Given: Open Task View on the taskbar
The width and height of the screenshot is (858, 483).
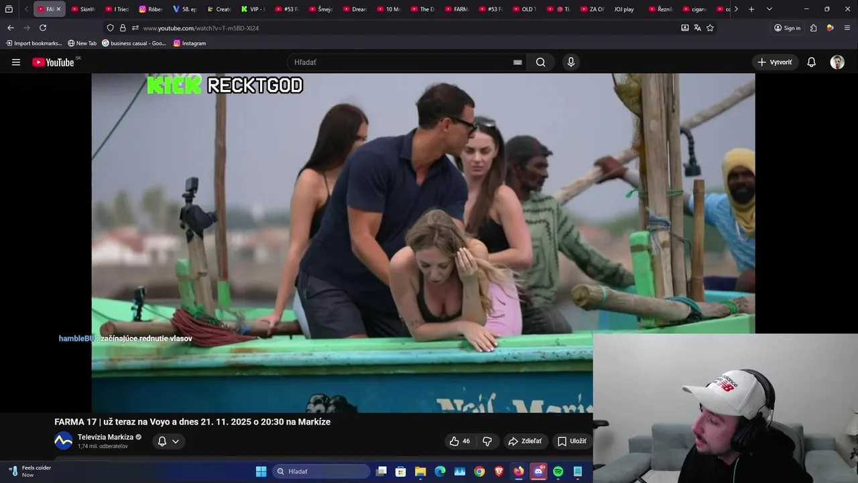Looking at the screenshot, I should coord(381,472).
